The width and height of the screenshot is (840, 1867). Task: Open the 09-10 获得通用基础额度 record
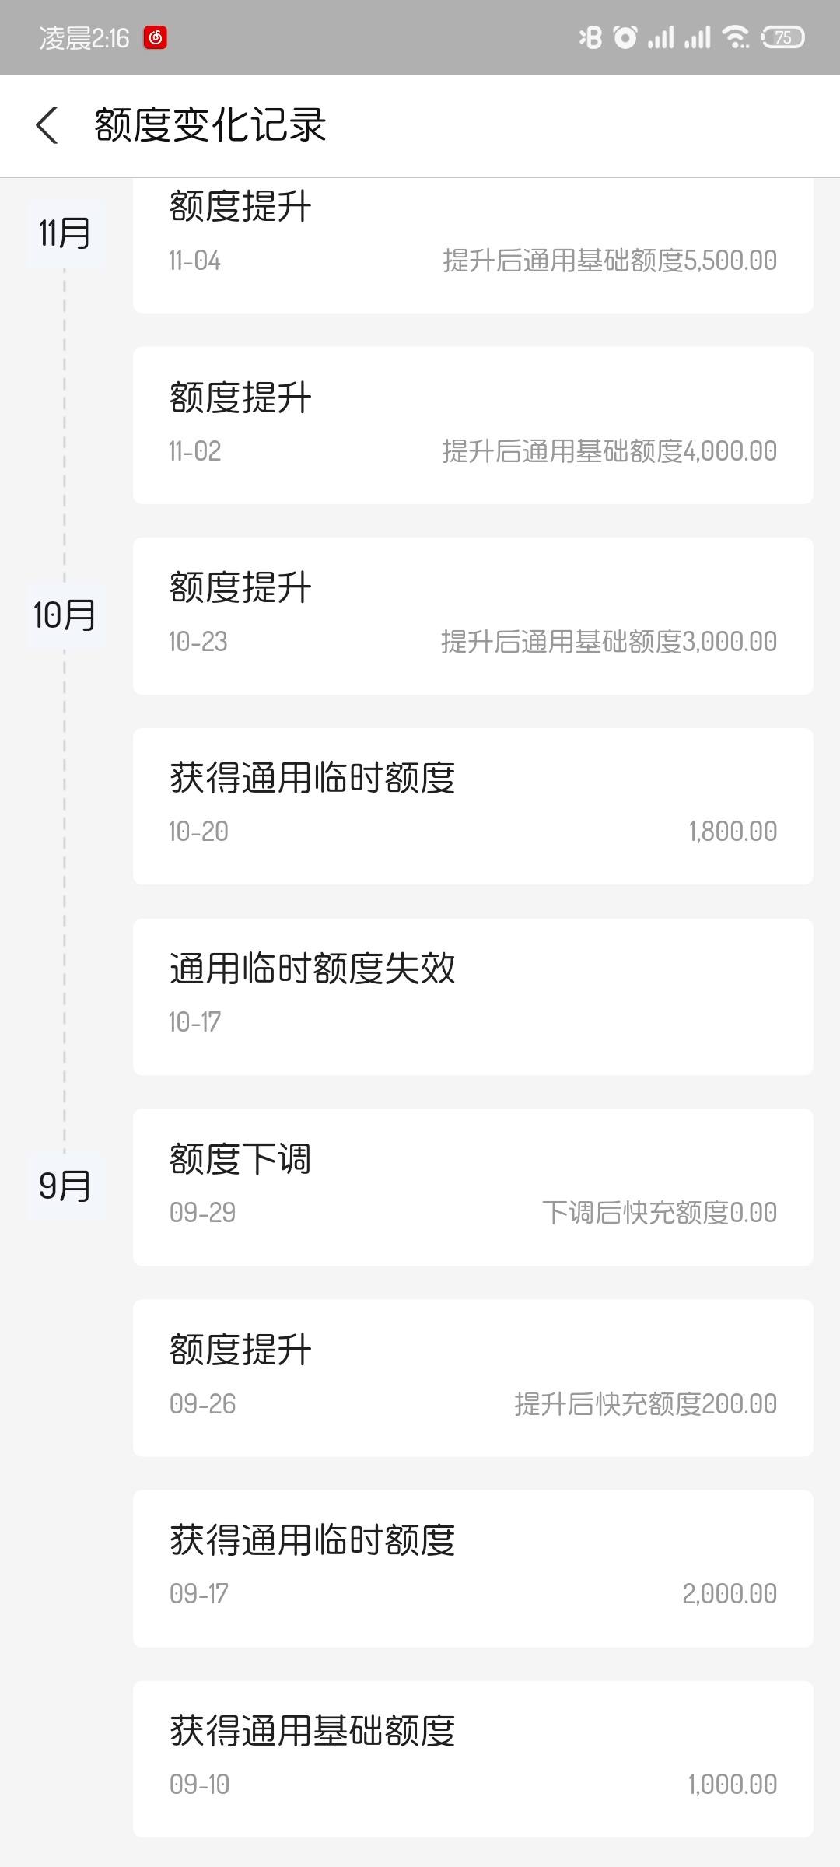click(x=473, y=1760)
